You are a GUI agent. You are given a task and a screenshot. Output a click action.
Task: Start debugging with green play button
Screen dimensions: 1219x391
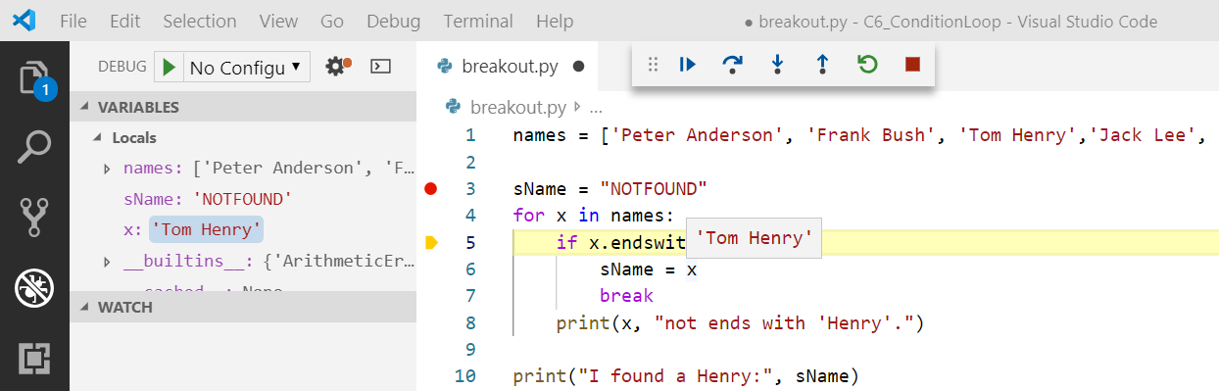tap(169, 67)
